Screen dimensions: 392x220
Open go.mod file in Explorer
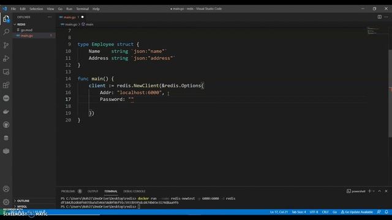point(26,30)
